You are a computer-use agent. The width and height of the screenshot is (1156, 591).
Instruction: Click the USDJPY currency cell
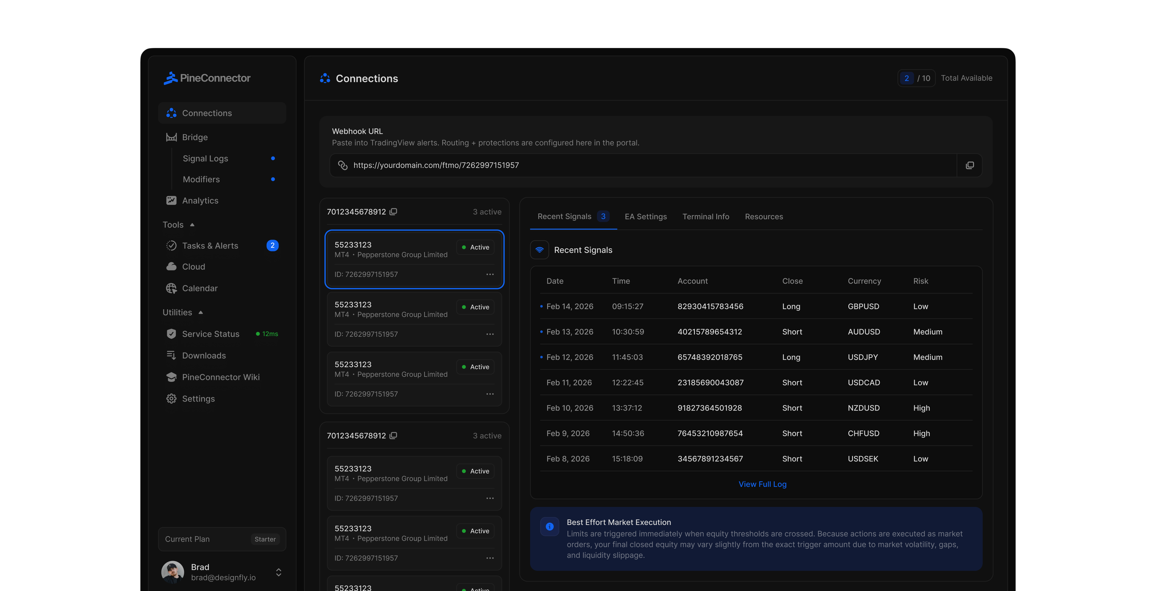click(x=862, y=357)
